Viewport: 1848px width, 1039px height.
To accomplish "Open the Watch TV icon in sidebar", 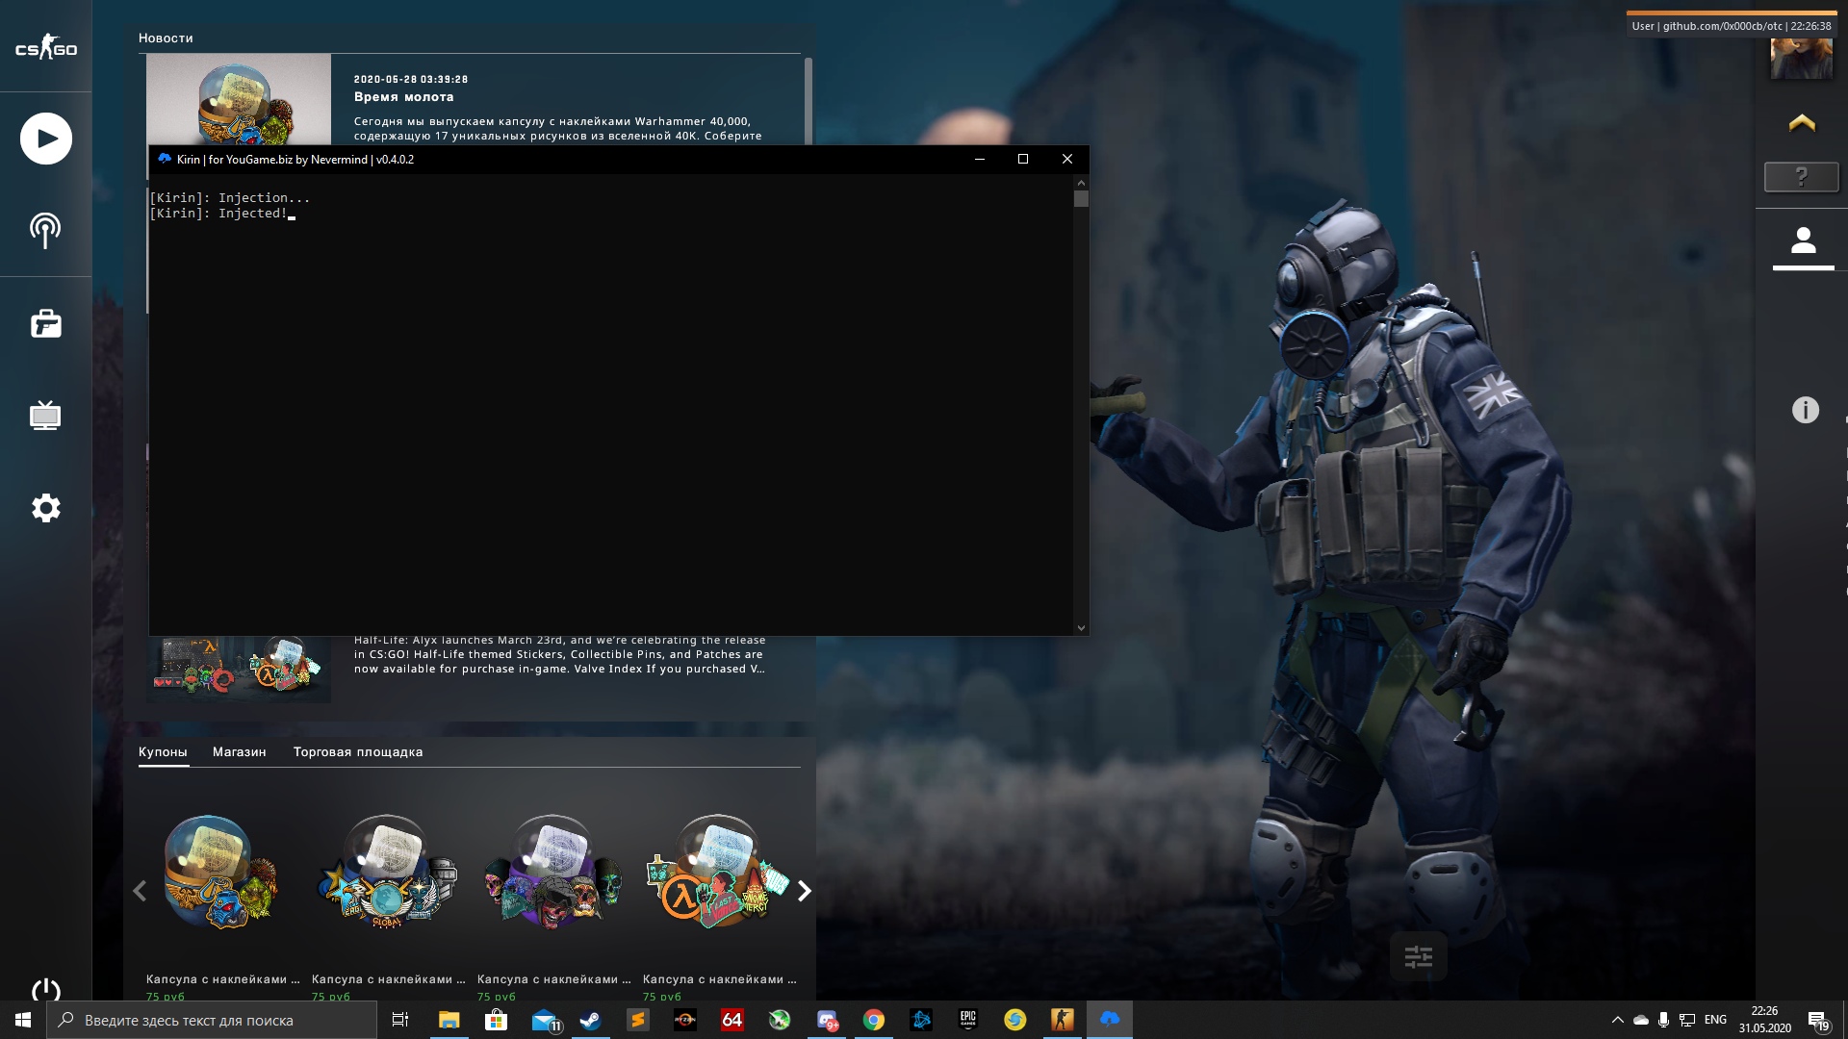I will click(45, 415).
